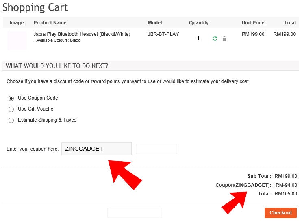Select the Use Coupon Code option
Image resolution: width=304 pixels, height=221 pixels.
tap(11, 98)
